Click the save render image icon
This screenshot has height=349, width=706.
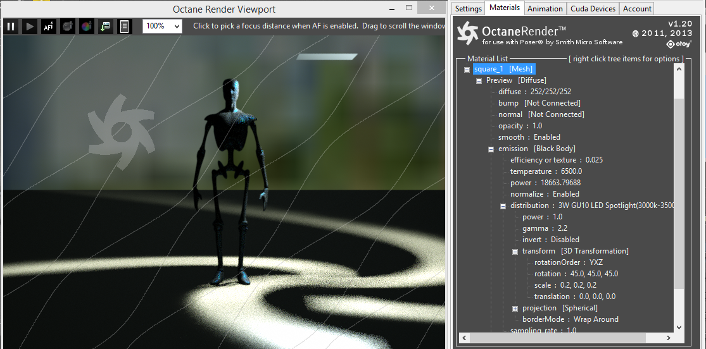point(106,27)
